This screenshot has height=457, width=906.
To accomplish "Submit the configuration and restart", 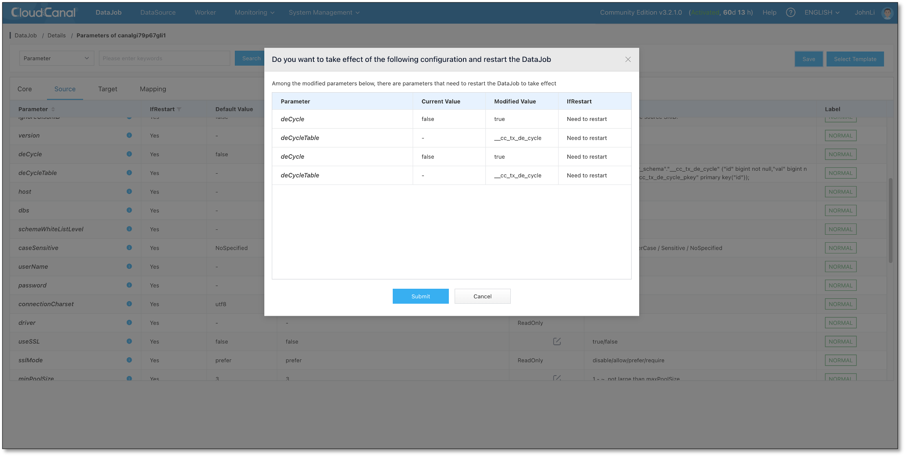I will point(421,296).
